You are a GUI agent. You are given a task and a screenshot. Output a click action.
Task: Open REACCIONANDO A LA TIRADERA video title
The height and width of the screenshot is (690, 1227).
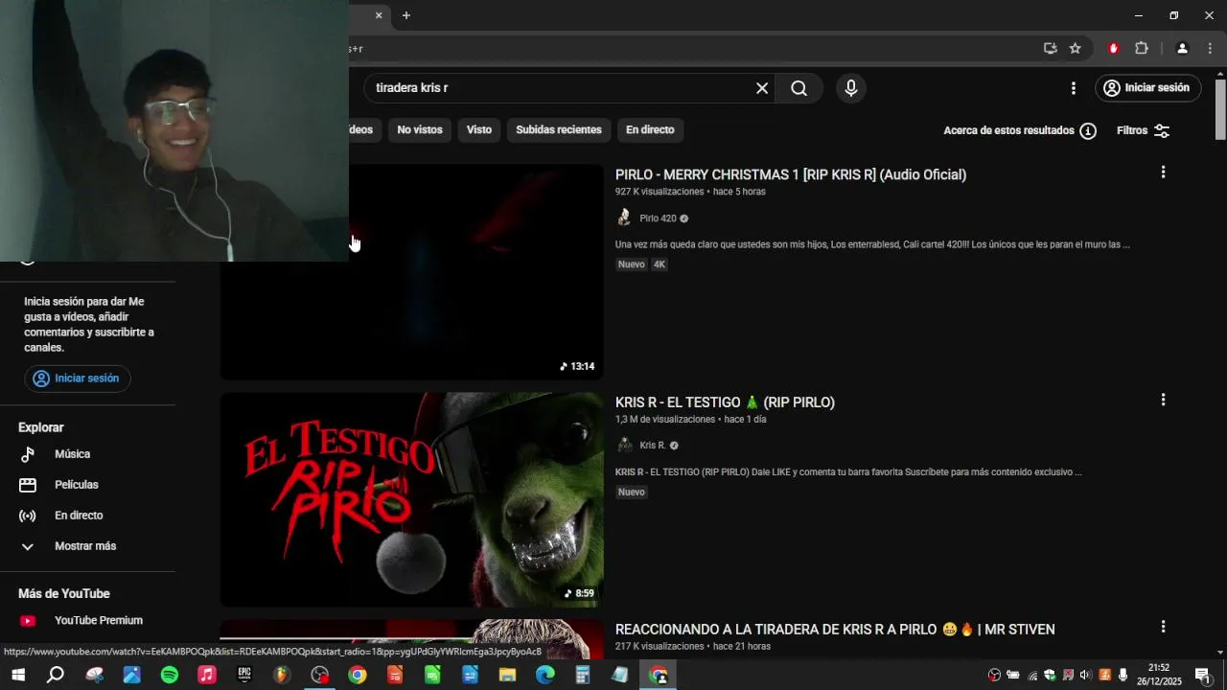click(835, 630)
